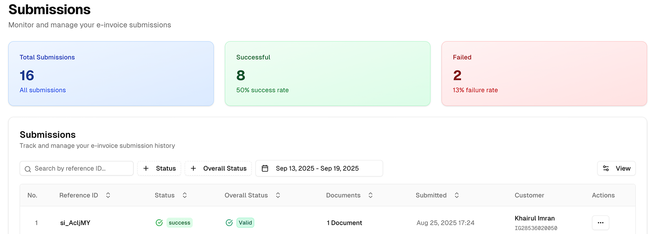
Task: Click the plus icon beside Status filter
Action: tap(146, 168)
